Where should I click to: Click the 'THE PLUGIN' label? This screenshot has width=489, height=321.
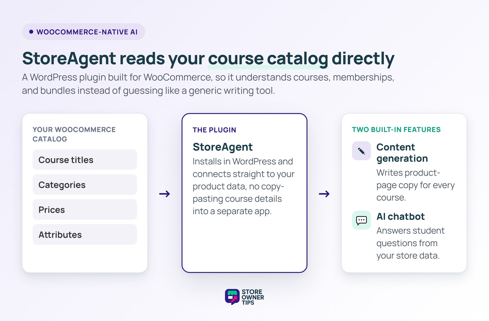pyautogui.click(x=214, y=130)
